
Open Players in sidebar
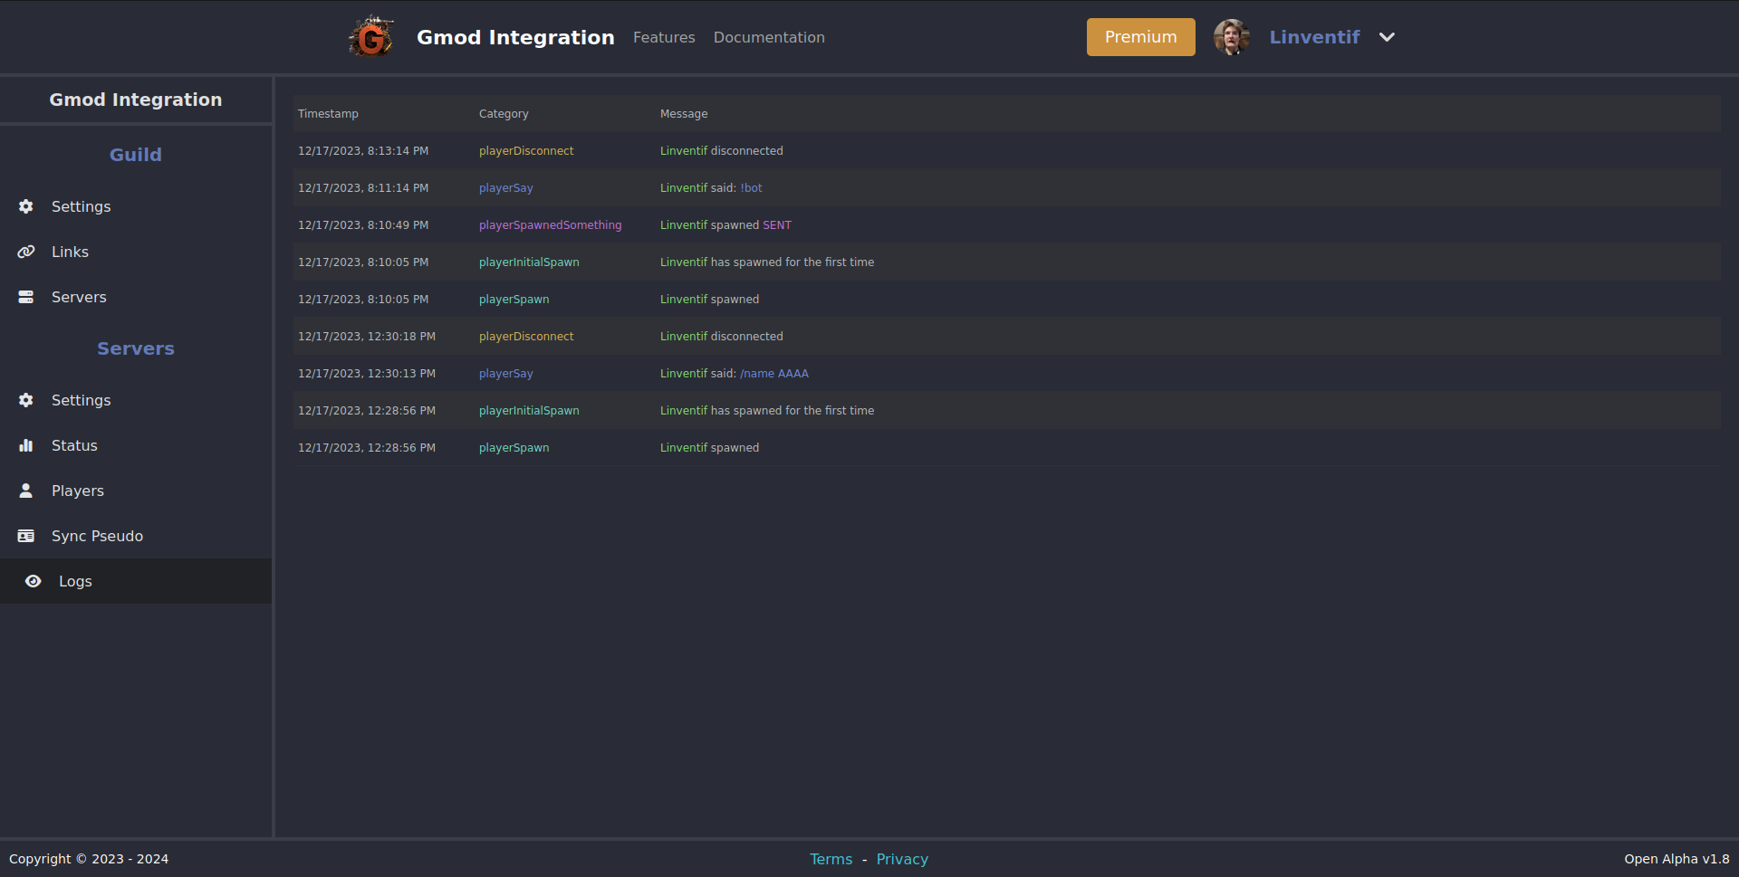pos(136,491)
